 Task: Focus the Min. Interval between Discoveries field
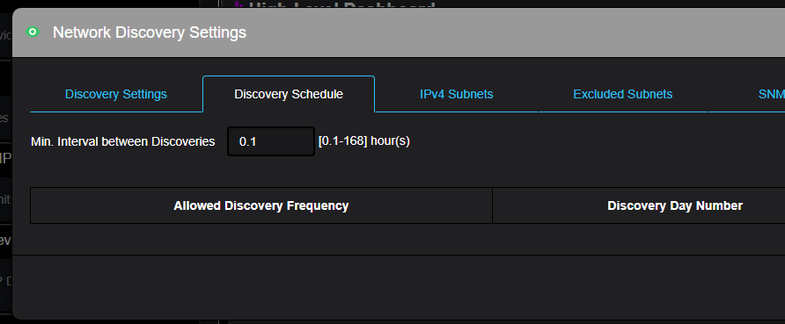tap(271, 141)
